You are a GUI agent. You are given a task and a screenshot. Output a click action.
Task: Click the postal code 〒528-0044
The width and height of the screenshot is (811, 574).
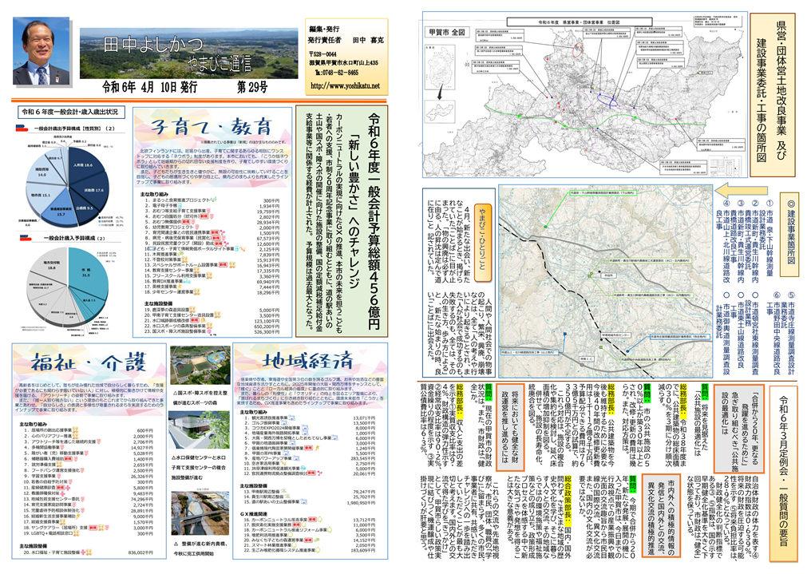coord(322,53)
